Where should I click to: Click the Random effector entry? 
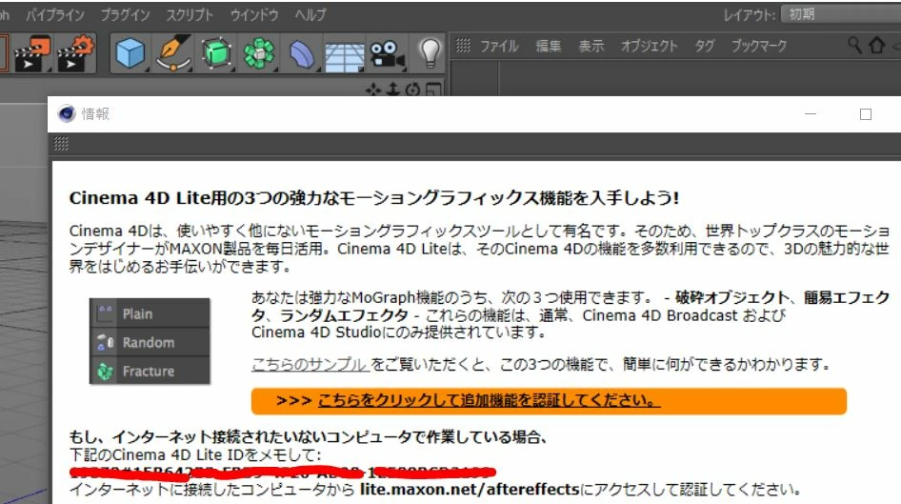150,343
